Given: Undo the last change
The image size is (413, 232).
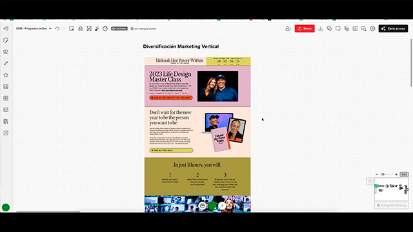Looking at the screenshot, I should (x=57, y=28).
